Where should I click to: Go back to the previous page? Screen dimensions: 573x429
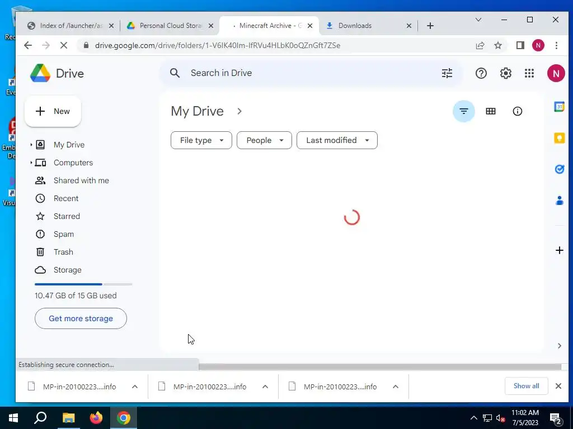28,45
